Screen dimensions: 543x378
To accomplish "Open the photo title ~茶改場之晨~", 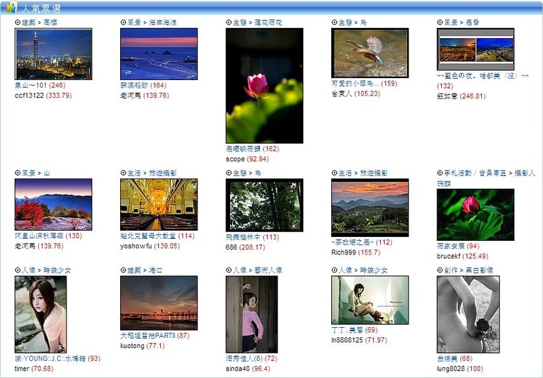I will click(x=352, y=242).
